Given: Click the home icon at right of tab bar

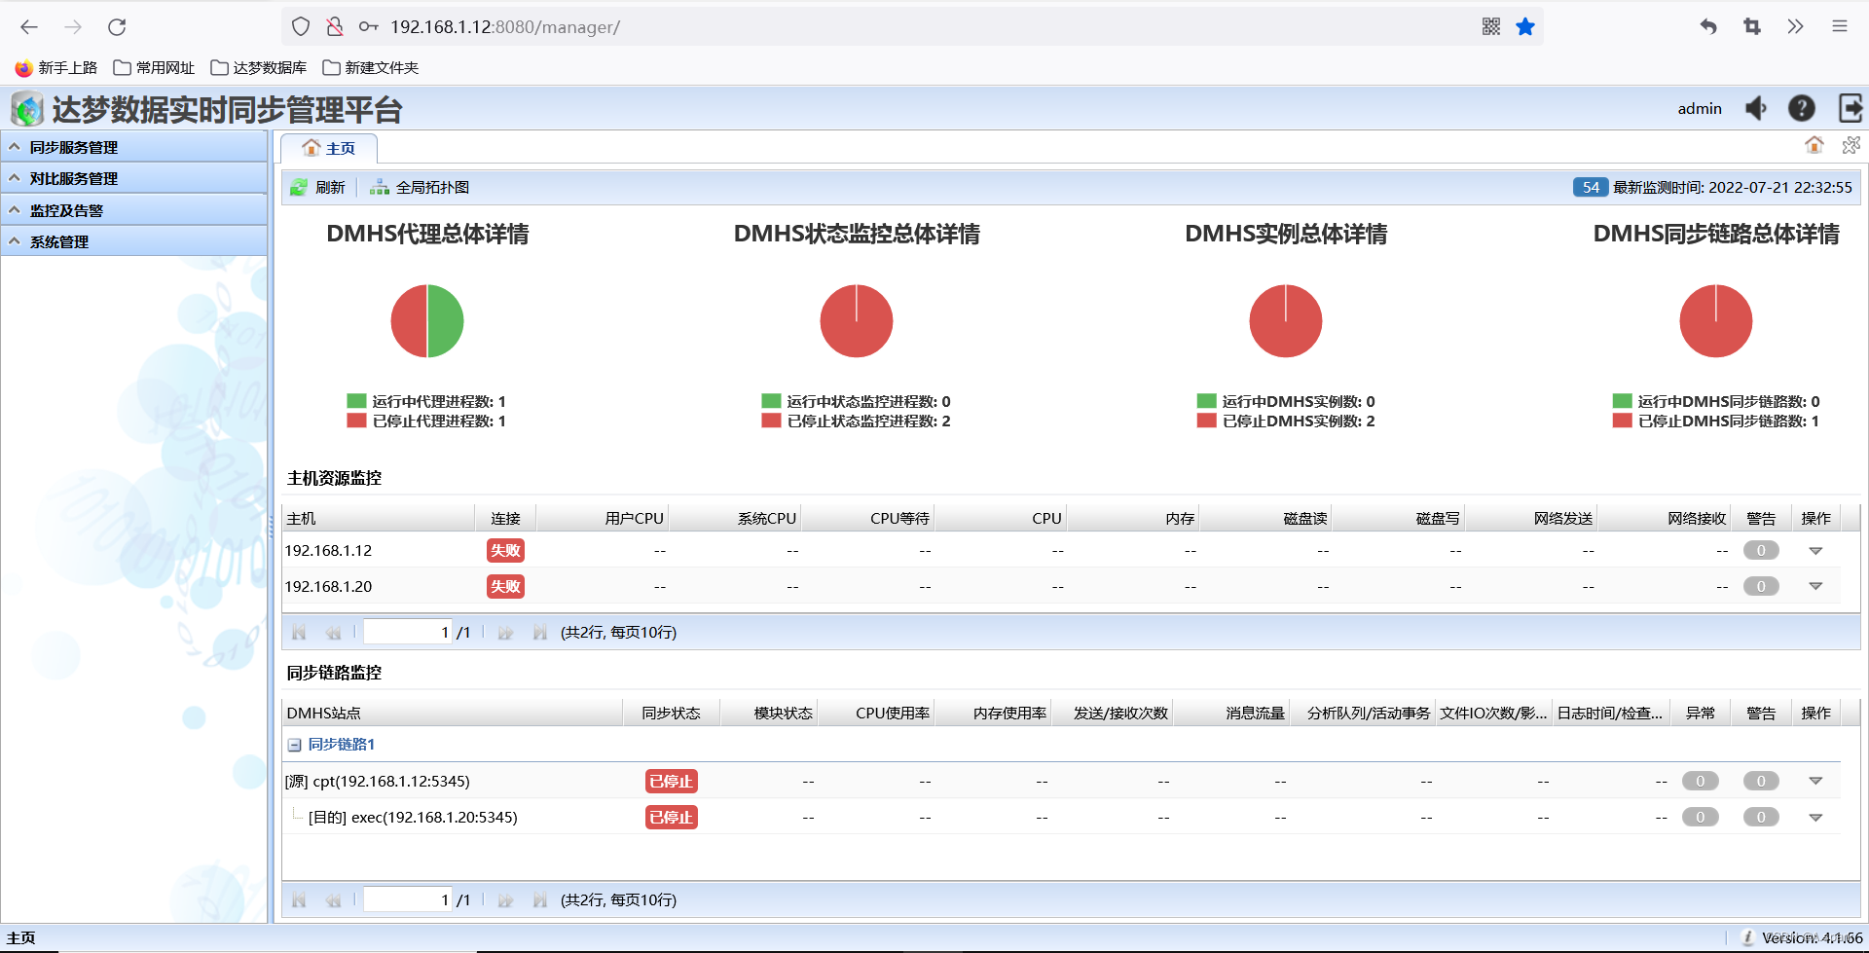Looking at the screenshot, I should pyautogui.click(x=1814, y=145).
